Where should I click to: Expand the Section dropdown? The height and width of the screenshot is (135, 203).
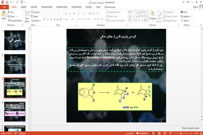[36, 21]
